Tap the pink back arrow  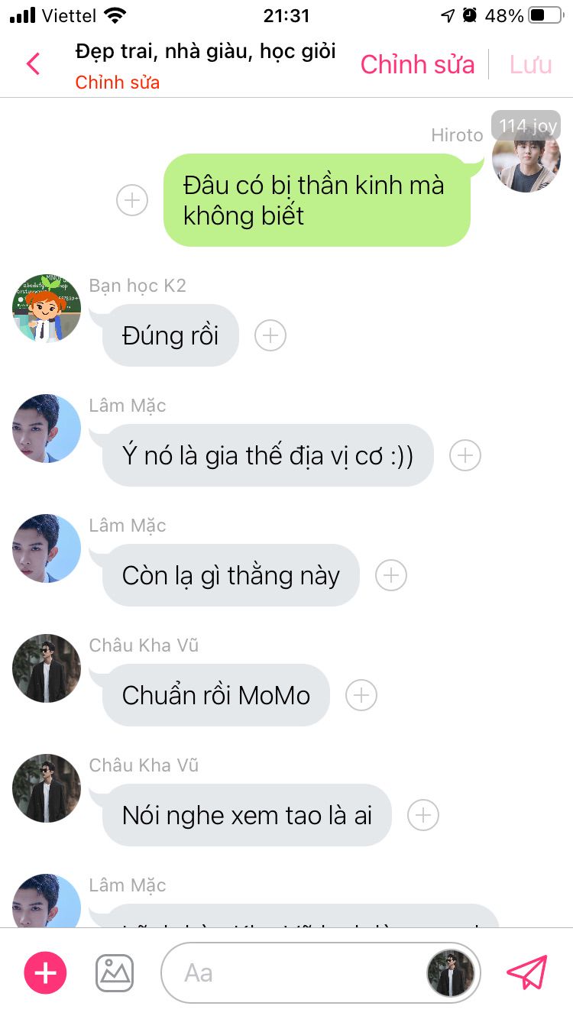click(x=33, y=63)
